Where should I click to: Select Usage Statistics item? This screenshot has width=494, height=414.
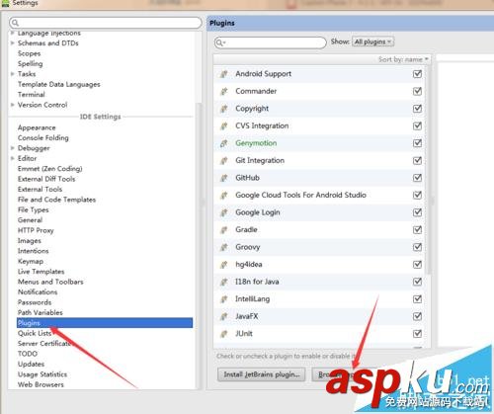tap(42, 374)
